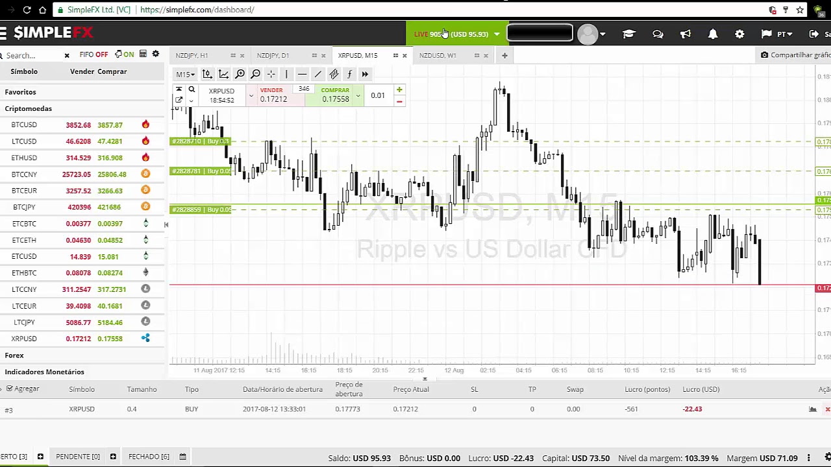The image size is (831, 467).
Task: Open the FECHADO [6] orders tab
Action: [149, 457]
